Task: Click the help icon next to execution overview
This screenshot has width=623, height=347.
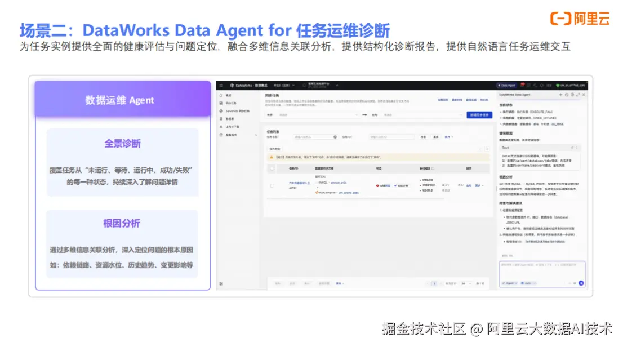Action: [433, 168]
